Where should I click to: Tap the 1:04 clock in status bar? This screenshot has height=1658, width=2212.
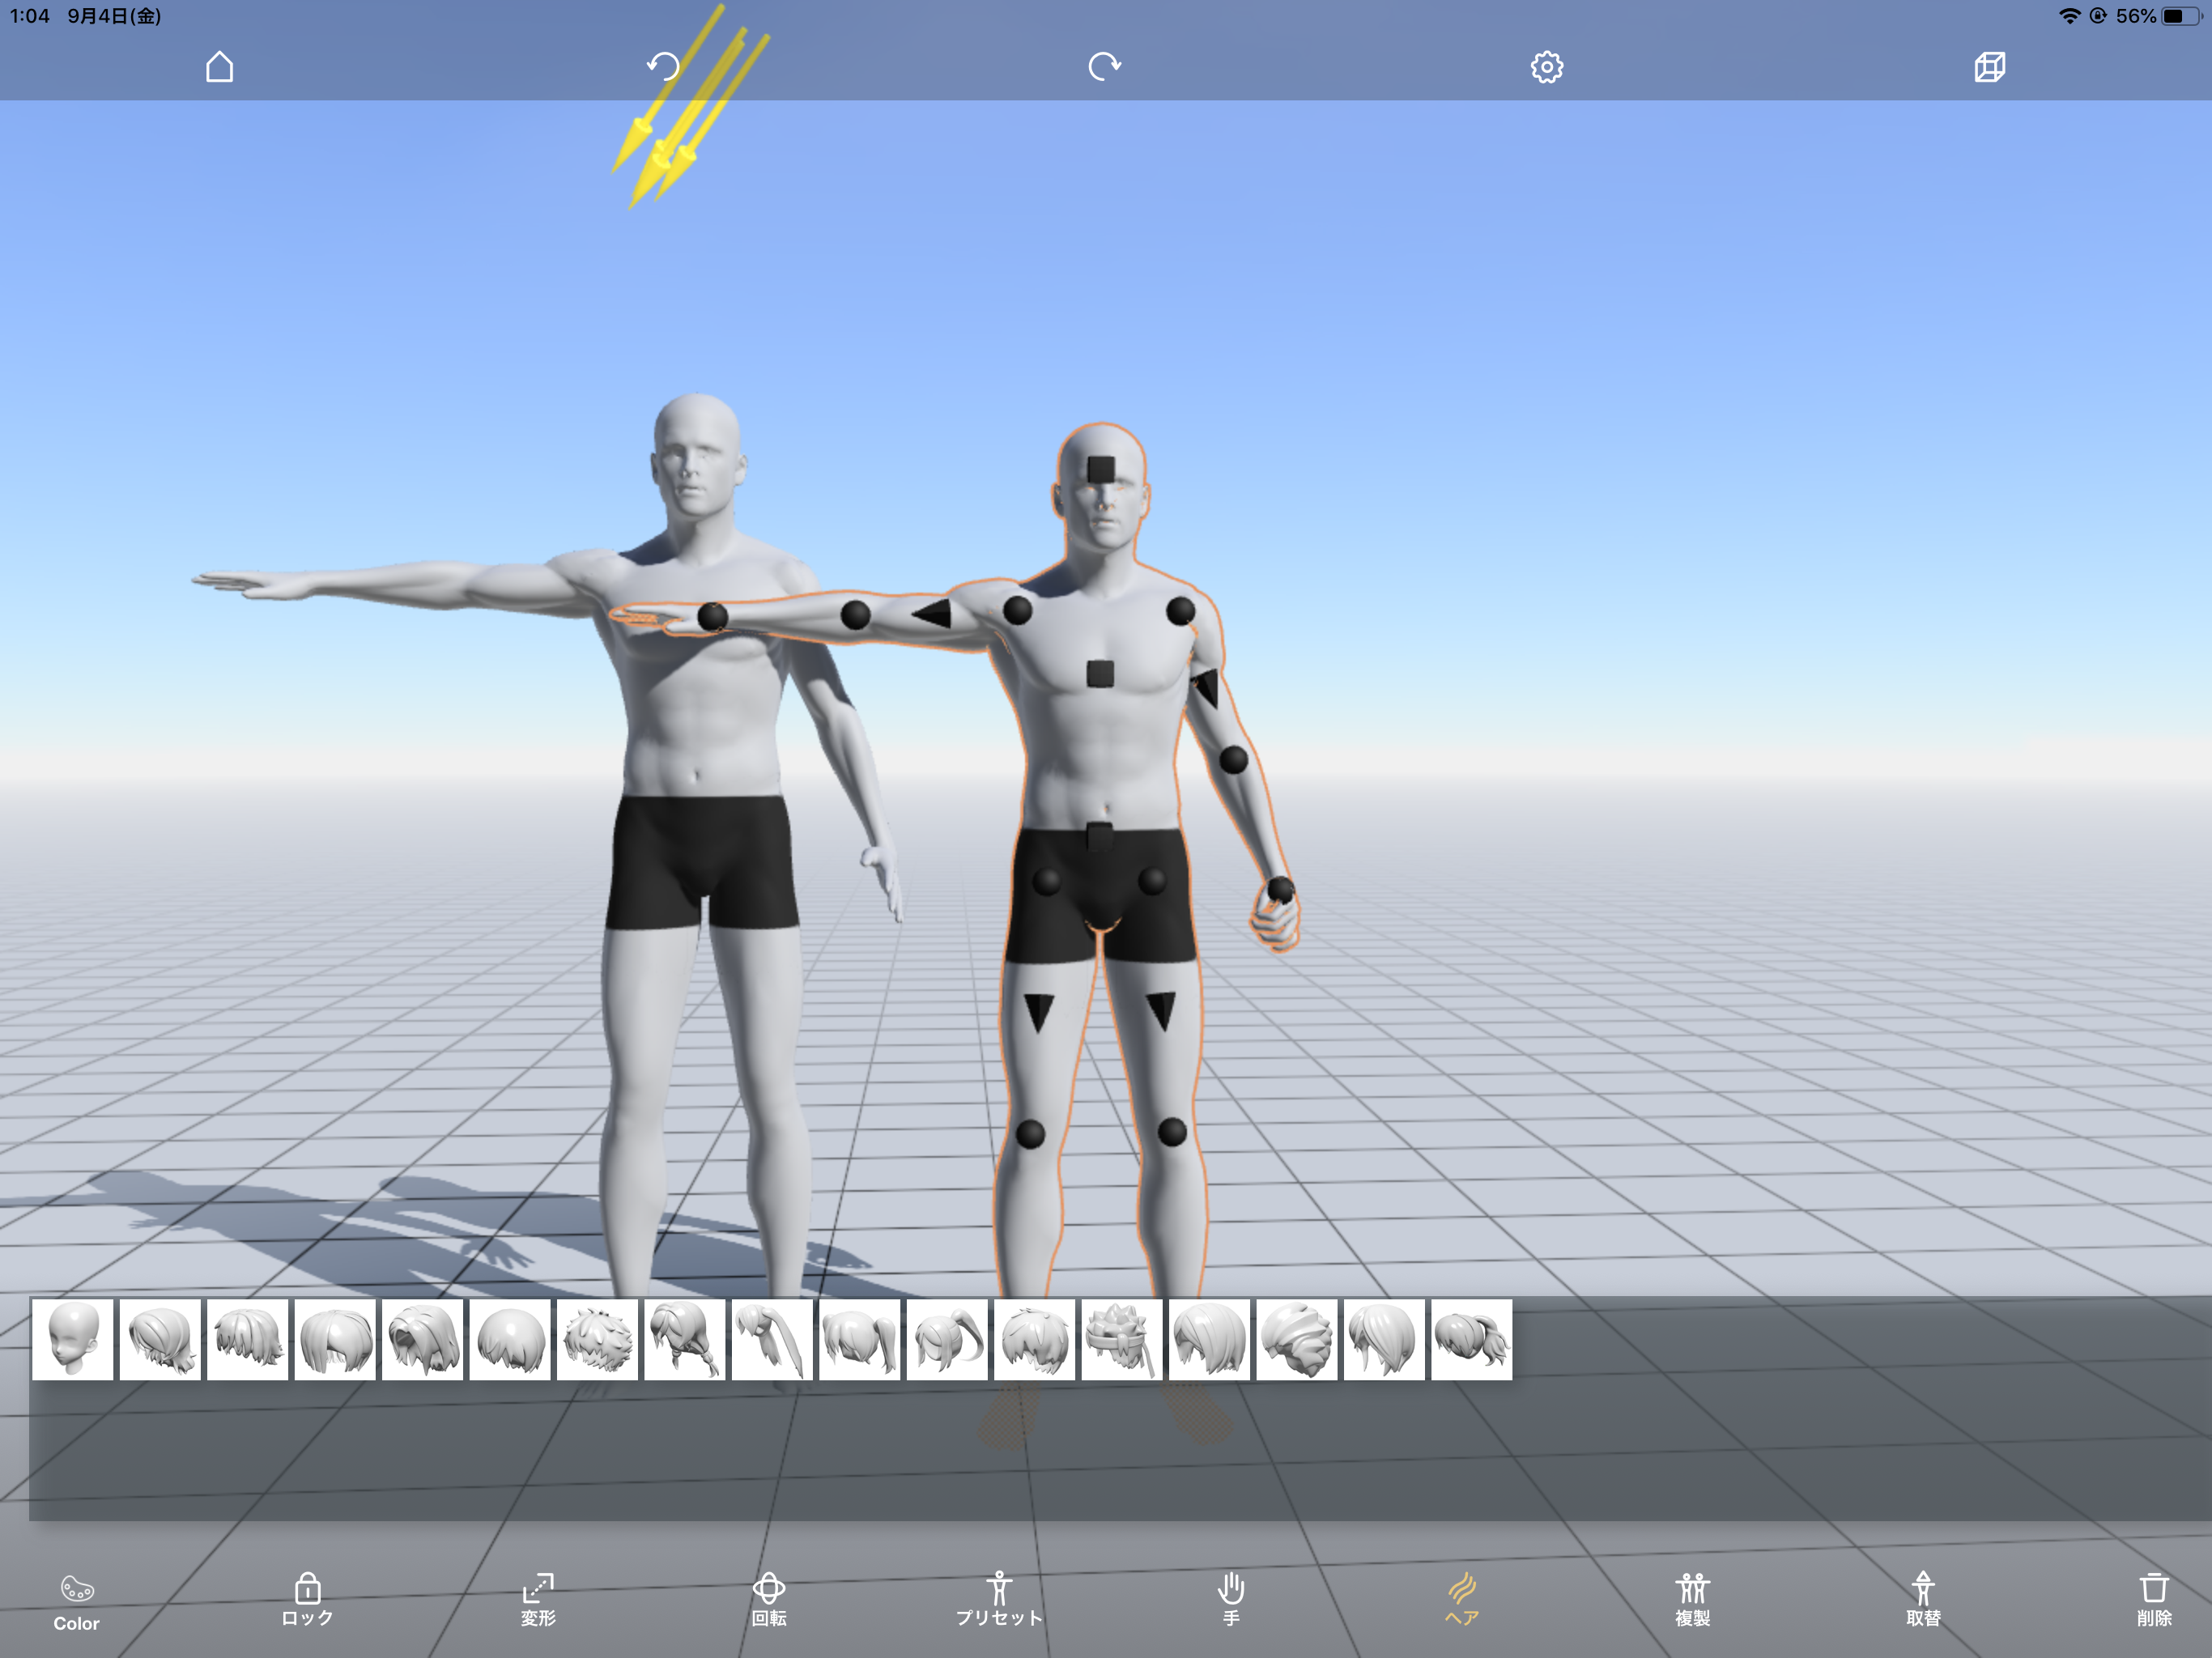pyautogui.click(x=29, y=16)
